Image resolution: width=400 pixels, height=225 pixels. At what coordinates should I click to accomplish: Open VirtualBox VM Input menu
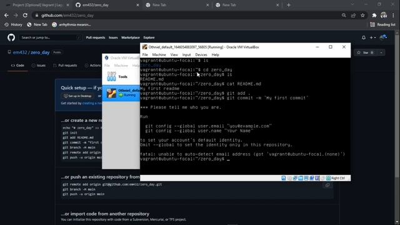(186, 55)
